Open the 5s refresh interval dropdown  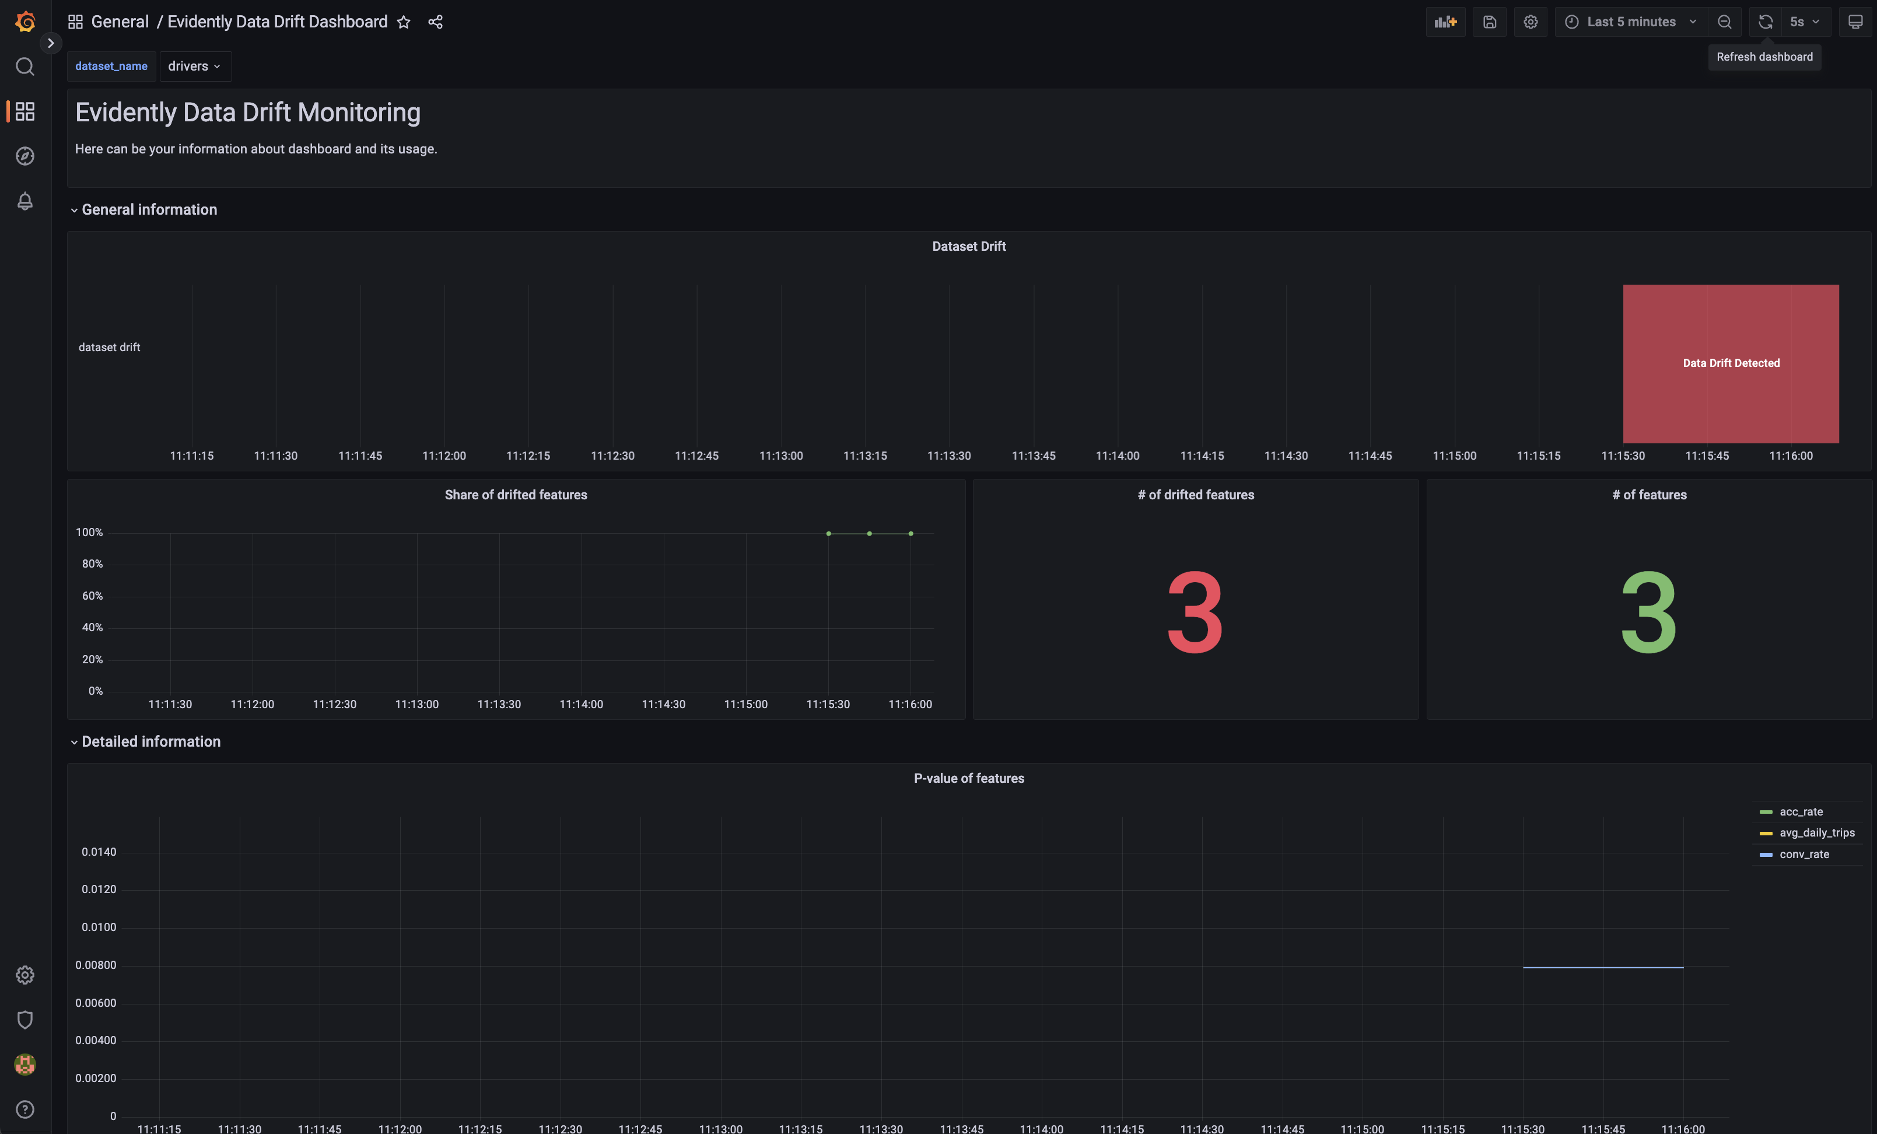tap(1805, 22)
